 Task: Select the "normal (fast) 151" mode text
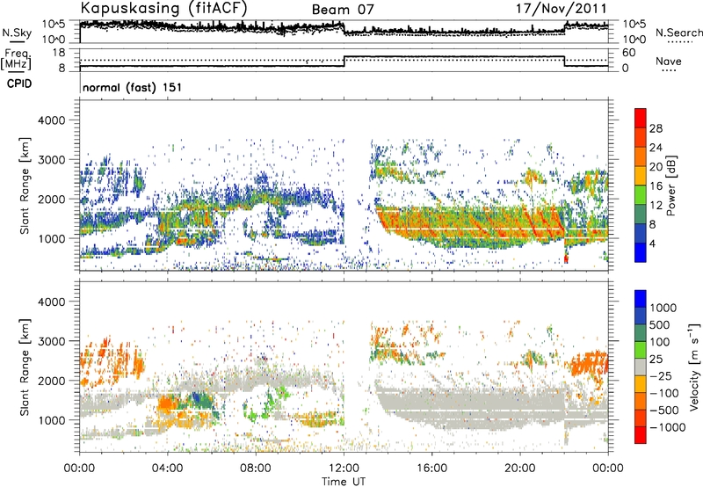tap(133, 87)
